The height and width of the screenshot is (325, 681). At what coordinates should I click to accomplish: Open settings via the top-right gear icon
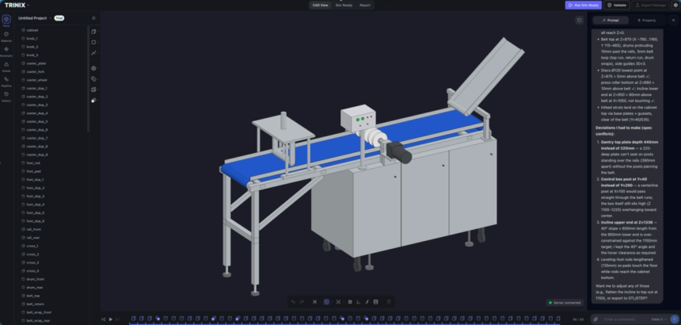tap(675, 6)
